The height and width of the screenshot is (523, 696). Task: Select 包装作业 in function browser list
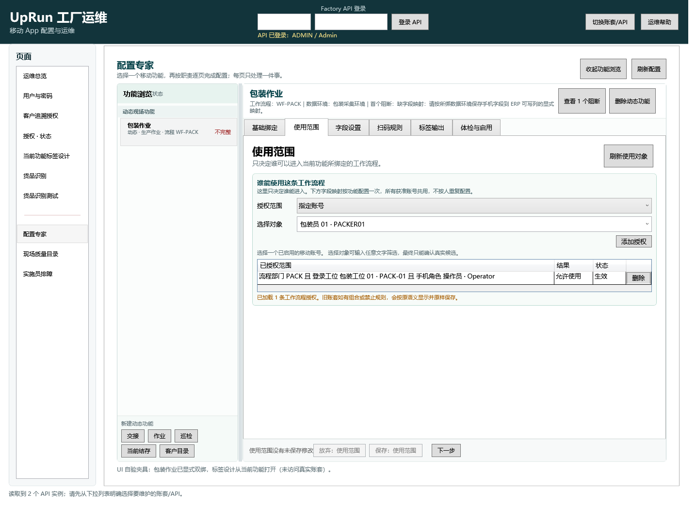178,131
